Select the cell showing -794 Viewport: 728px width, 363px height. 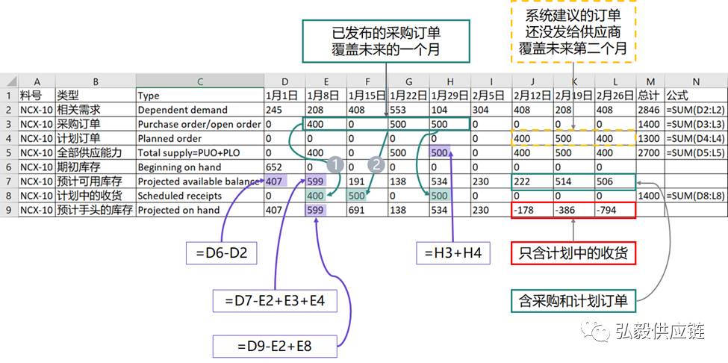click(615, 211)
